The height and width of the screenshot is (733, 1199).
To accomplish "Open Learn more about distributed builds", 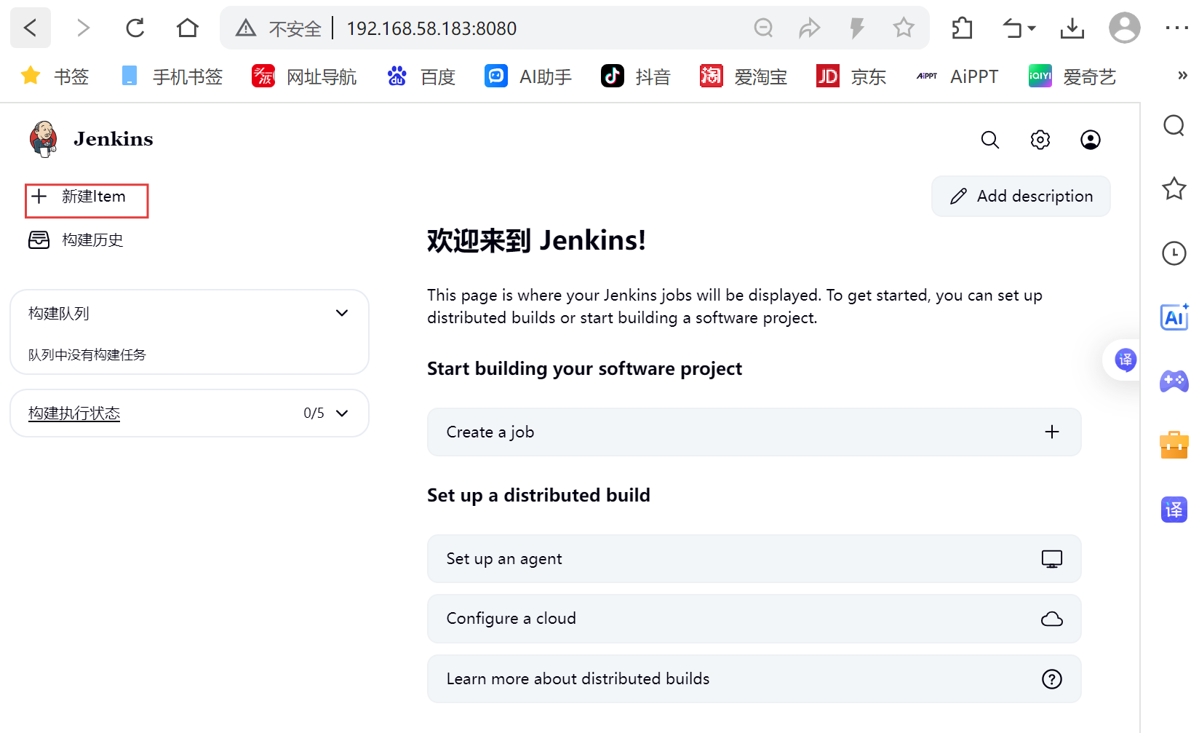I will tap(754, 678).
